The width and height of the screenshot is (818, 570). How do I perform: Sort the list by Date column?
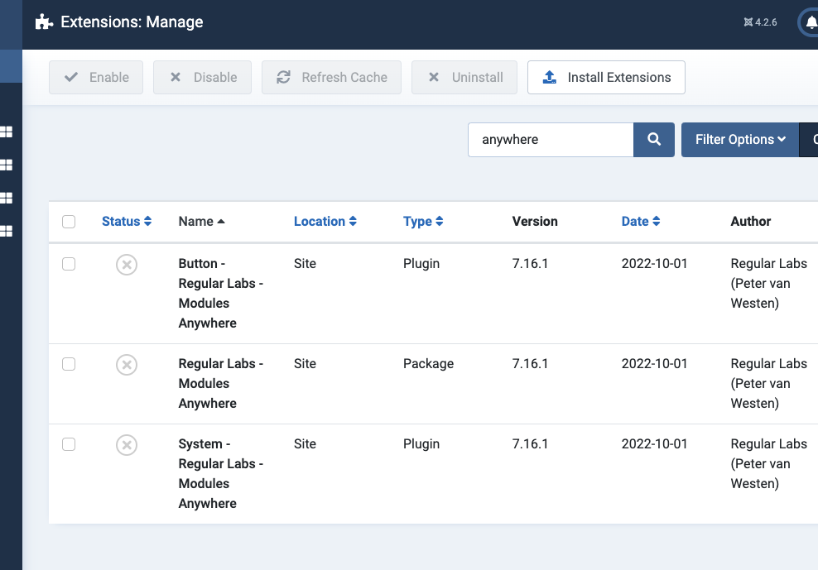pos(640,222)
